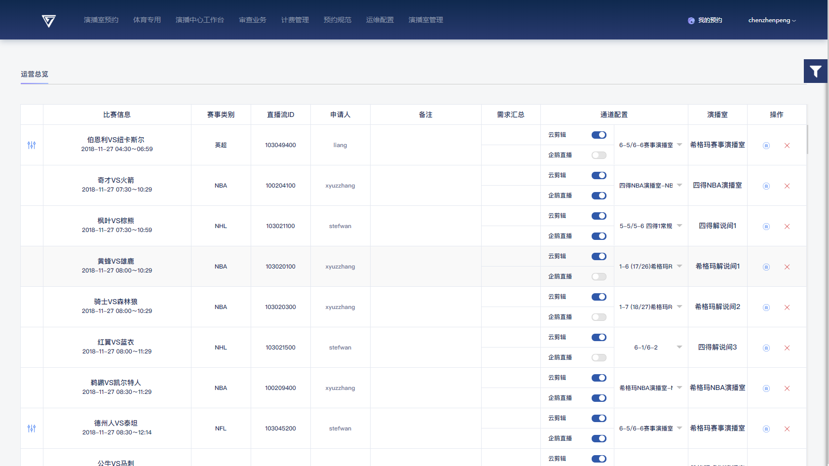The width and height of the screenshot is (829, 466).
Task: Click the round 自 icon for 骑士VS森林狼
Action: [x=766, y=308]
